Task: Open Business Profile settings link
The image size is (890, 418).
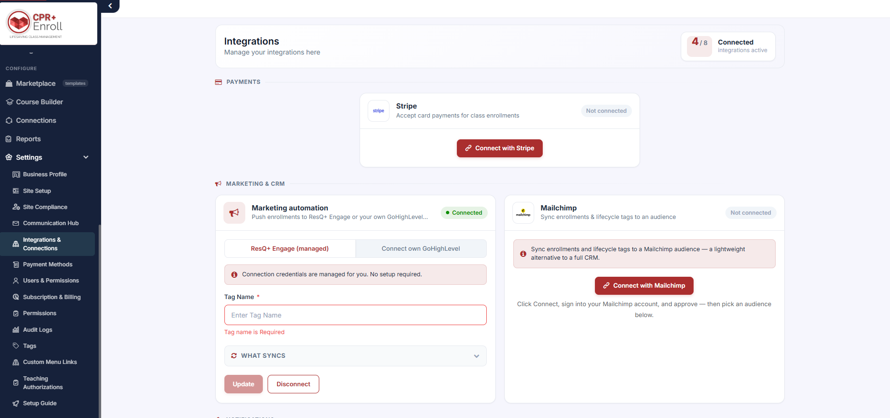Action: [45, 174]
